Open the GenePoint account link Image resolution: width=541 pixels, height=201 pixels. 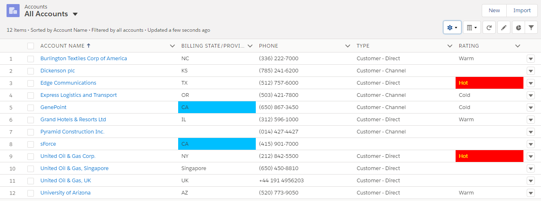tap(54, 107)
